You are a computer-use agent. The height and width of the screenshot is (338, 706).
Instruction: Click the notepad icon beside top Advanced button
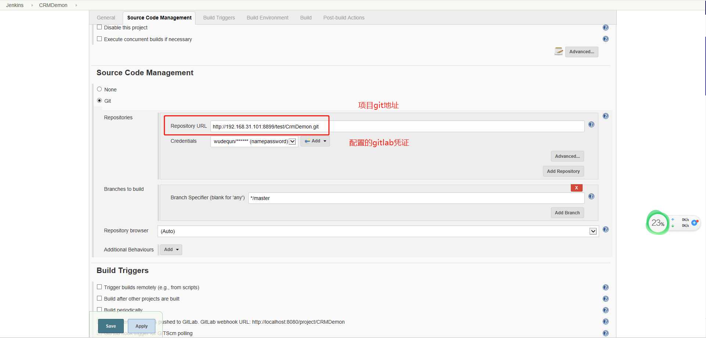tap(559, 51)
